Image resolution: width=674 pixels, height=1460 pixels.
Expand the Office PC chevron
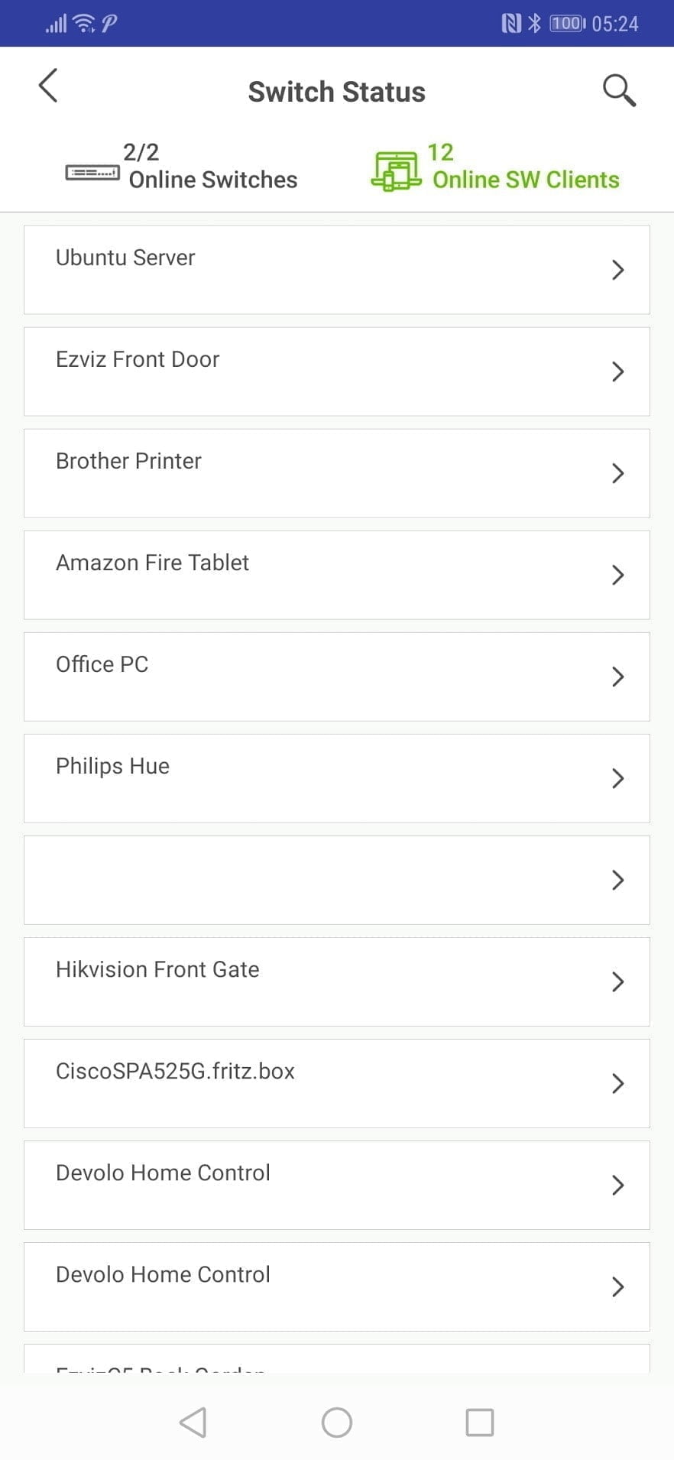618,676
